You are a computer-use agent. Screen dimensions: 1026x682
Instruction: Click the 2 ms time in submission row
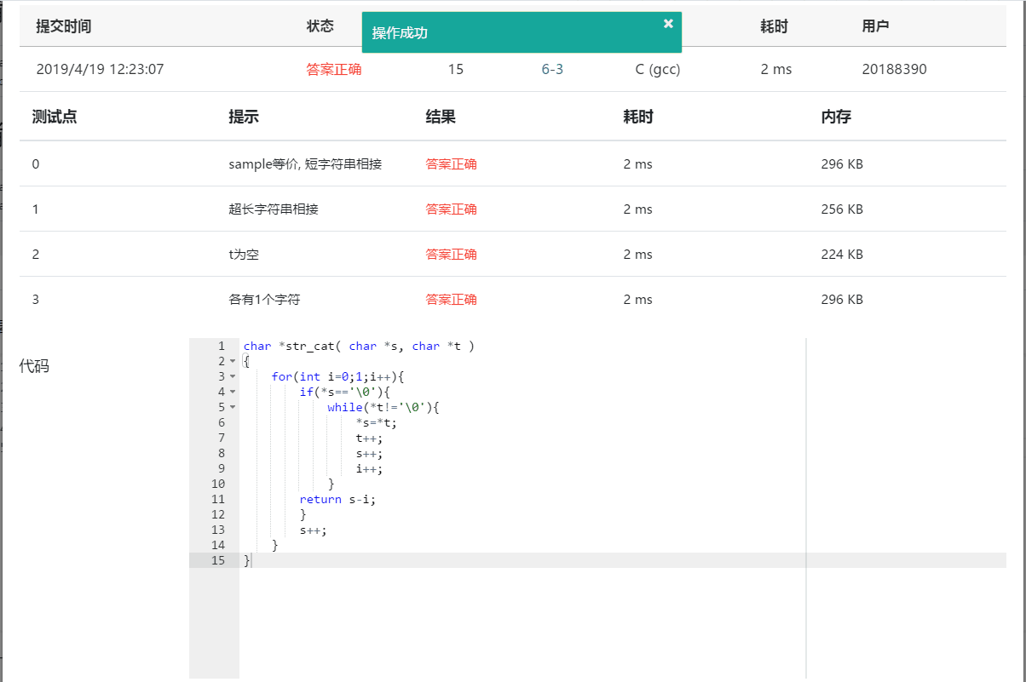(x=775, y=69)
